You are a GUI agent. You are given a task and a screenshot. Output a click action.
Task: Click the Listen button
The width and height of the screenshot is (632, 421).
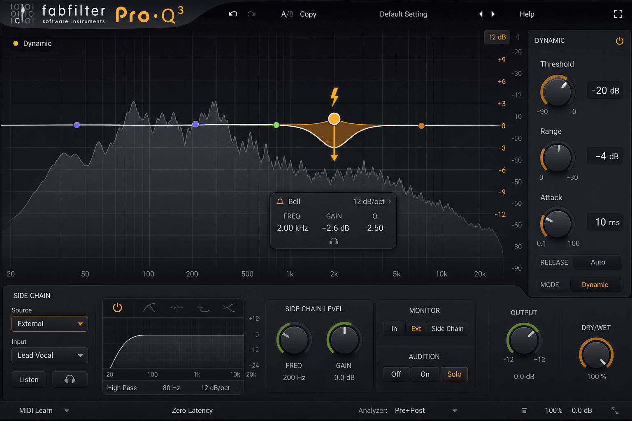29,379
